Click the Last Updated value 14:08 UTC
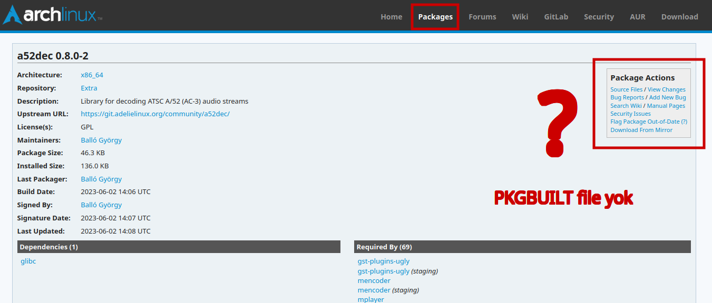Screen dimensions: 712x303 [115, 231]
